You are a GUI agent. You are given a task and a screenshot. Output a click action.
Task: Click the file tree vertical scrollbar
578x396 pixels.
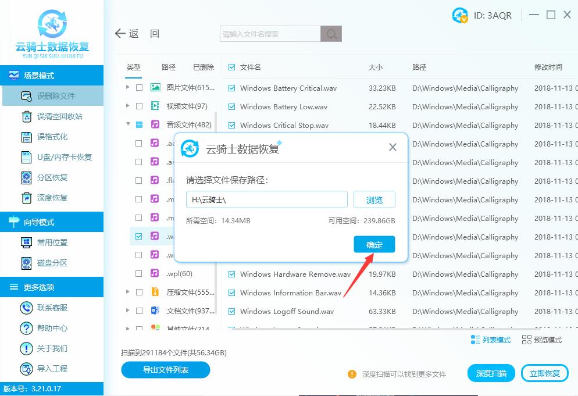[x=216, y=212]
